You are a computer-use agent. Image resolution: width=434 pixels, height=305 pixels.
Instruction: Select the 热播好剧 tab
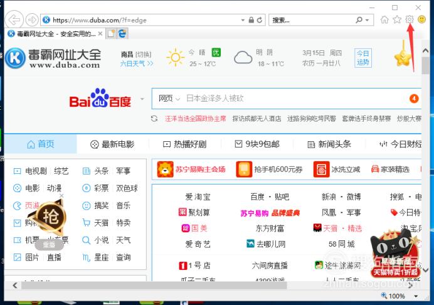point(184,144)
